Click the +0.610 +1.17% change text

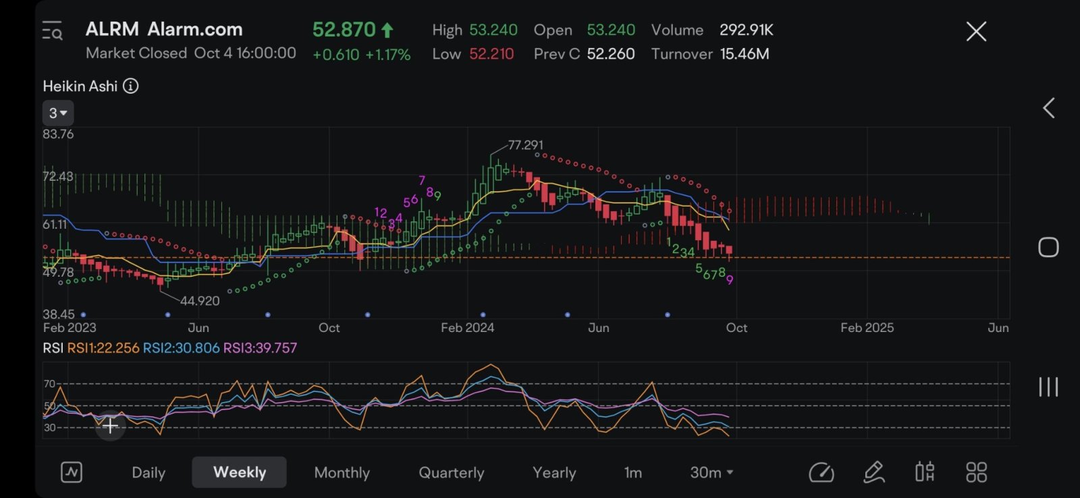361,55
